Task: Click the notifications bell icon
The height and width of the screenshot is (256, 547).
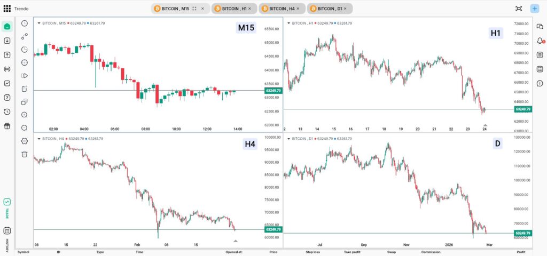Action: click(x=540, y=41)
